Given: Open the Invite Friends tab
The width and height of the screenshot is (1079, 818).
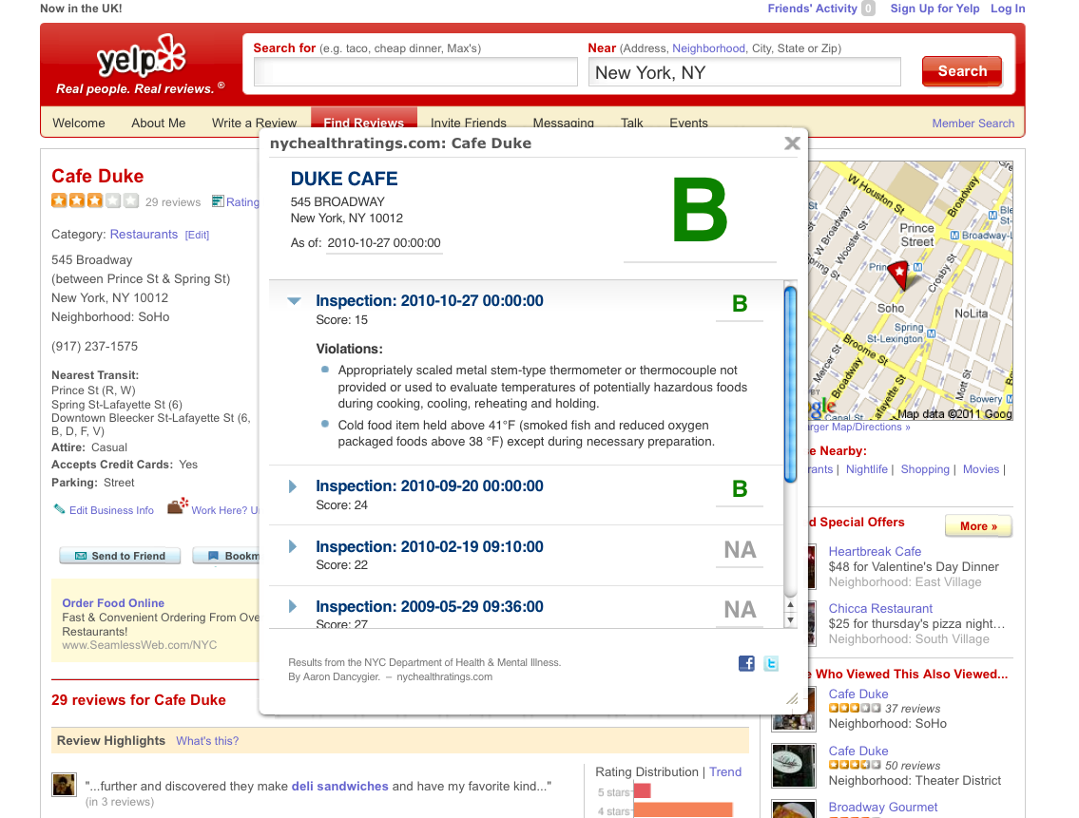Looking at the screenshot, I should pos(468,124).
